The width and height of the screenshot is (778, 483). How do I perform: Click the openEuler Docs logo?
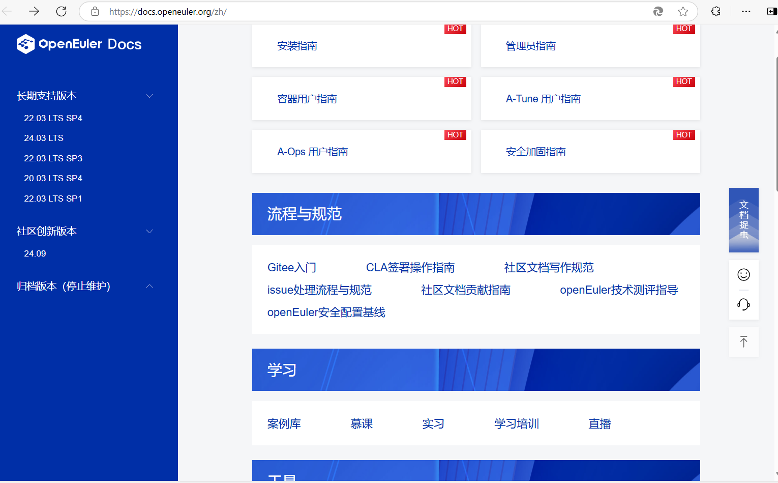tap(79, 44)
